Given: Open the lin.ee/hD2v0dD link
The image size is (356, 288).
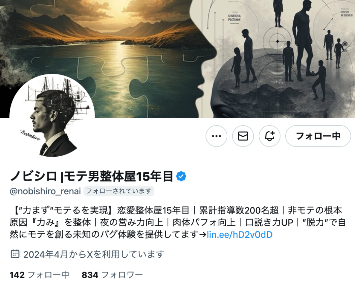Looking at the screenshot, I should pyautogui.click(x=239, y=235).
